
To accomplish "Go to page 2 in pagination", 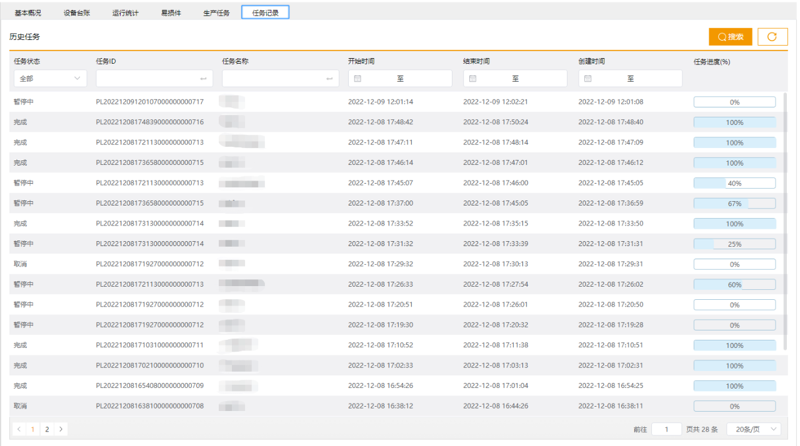I will tap(47, 429).
